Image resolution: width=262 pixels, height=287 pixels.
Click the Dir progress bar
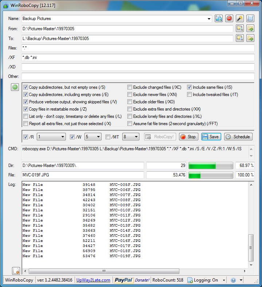(211, 166)
